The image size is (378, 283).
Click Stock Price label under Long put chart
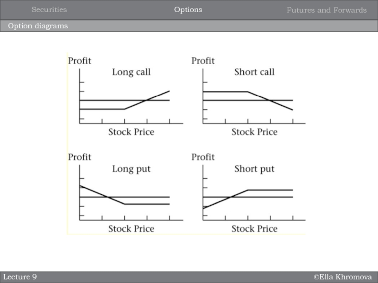click(x=131, y=229)
